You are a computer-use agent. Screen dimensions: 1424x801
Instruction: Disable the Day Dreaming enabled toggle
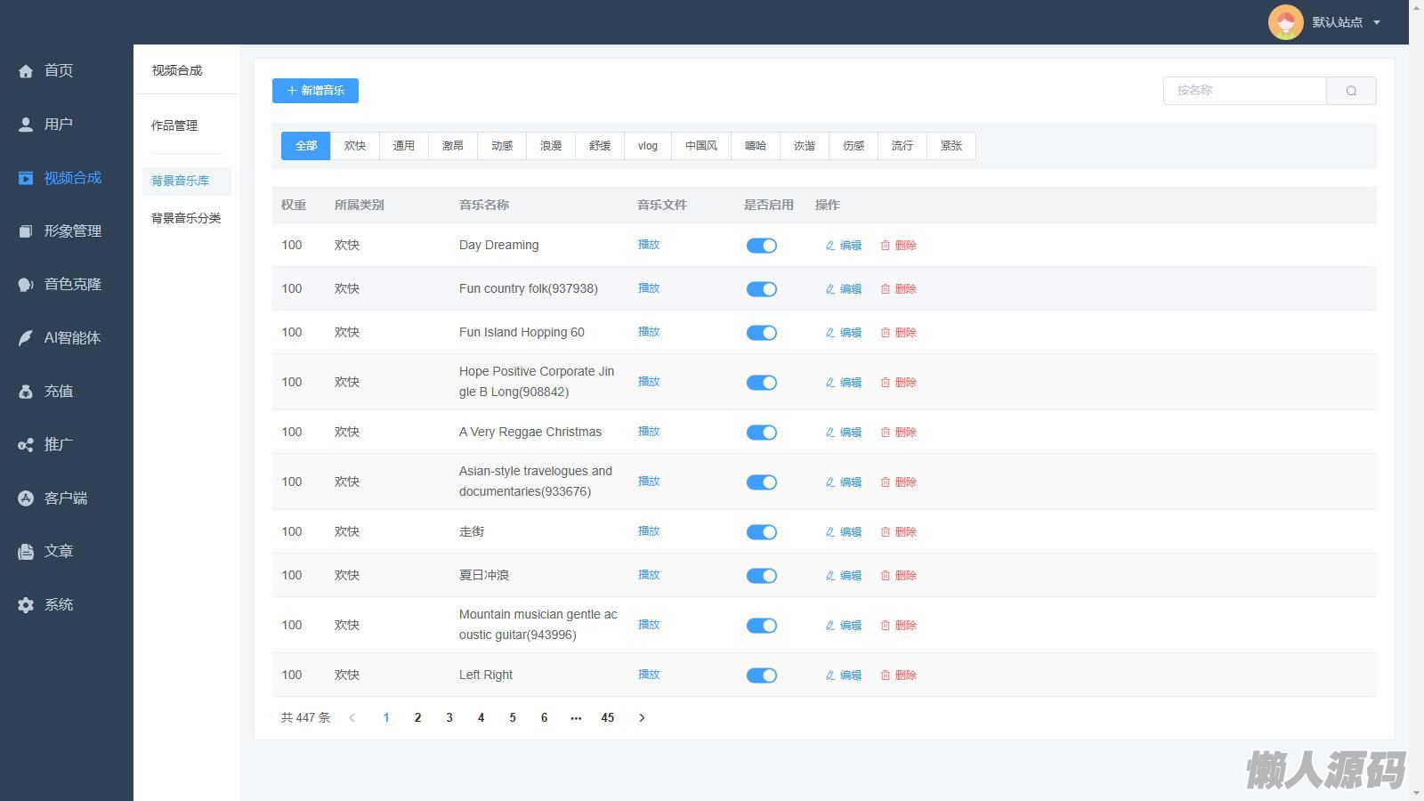point(761,246)
